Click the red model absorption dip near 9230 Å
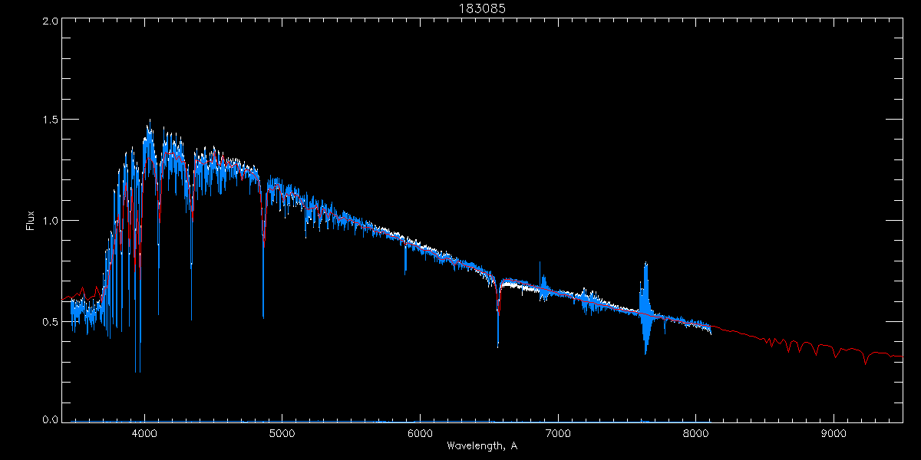Screen dimensions: 921x460 point(866,358)
